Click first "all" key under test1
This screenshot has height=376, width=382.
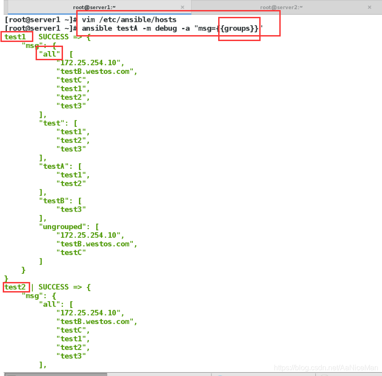click(49, 54)
